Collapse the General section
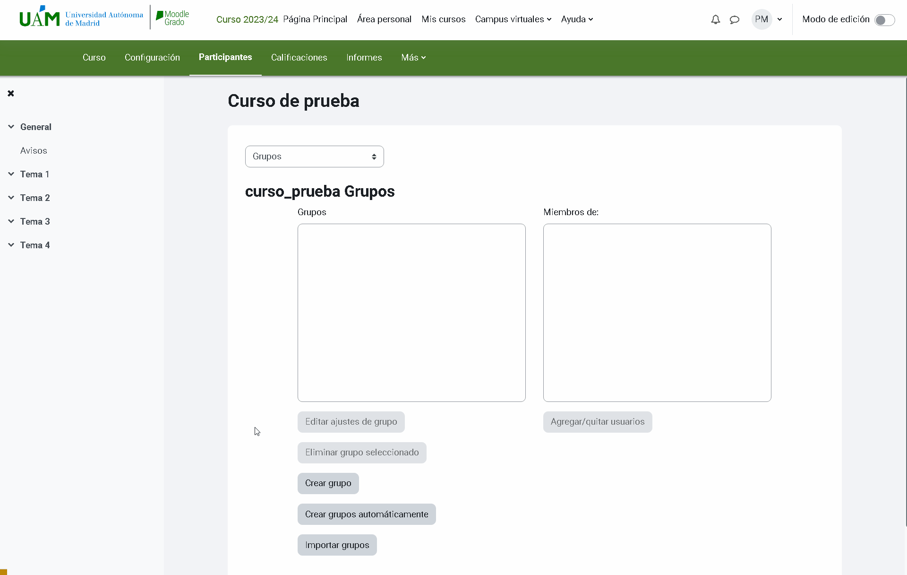 click(x=11, y=126)
